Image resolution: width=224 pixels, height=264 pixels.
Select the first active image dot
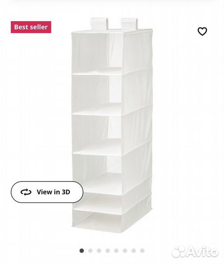(x=81, y=251)
